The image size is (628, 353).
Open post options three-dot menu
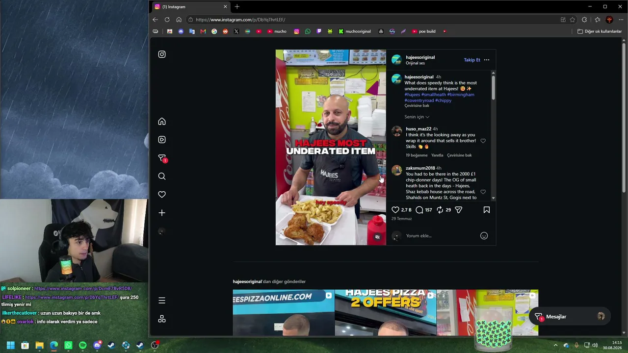click(487, 60)
